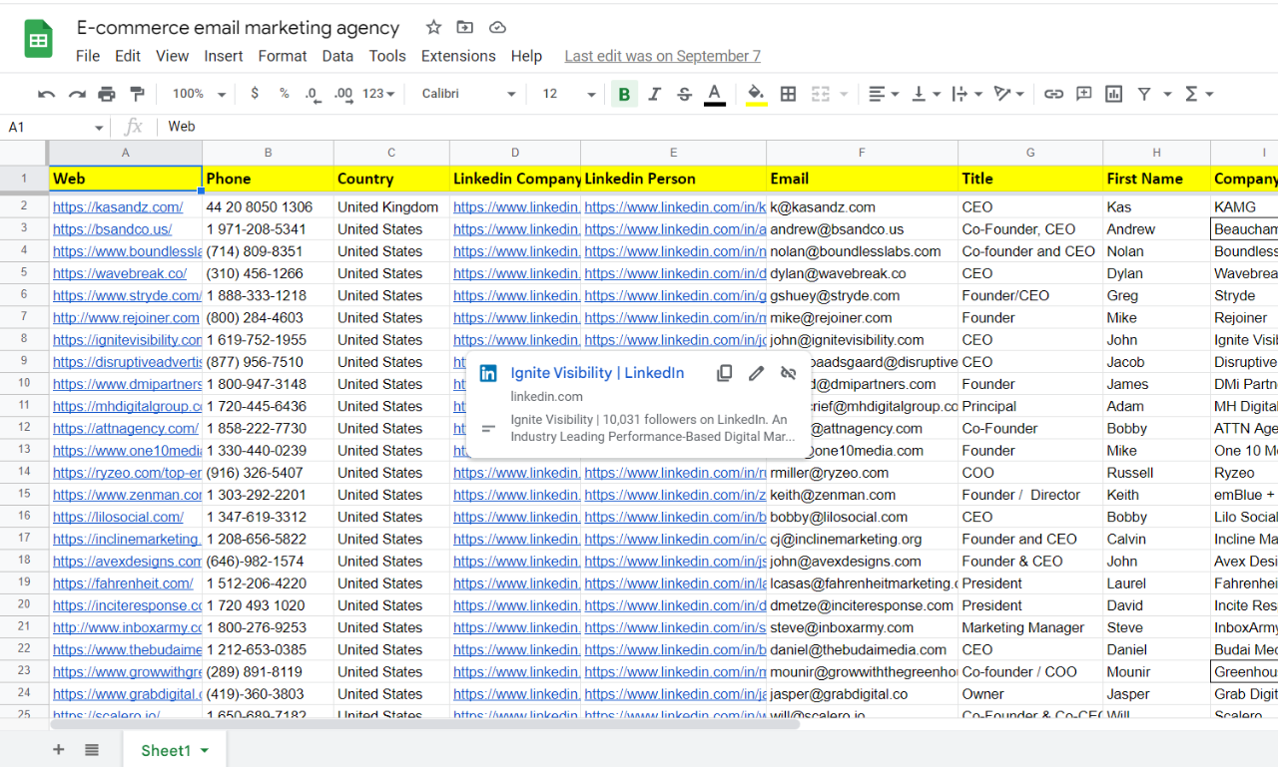
Task: Copy the Ignite Visibility LinkedIn link
Action: click(725, 372)
